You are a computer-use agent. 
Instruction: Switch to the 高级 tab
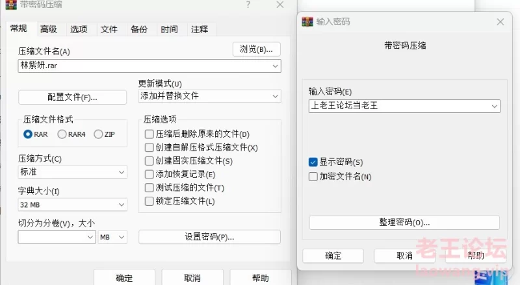click(48, 29)
